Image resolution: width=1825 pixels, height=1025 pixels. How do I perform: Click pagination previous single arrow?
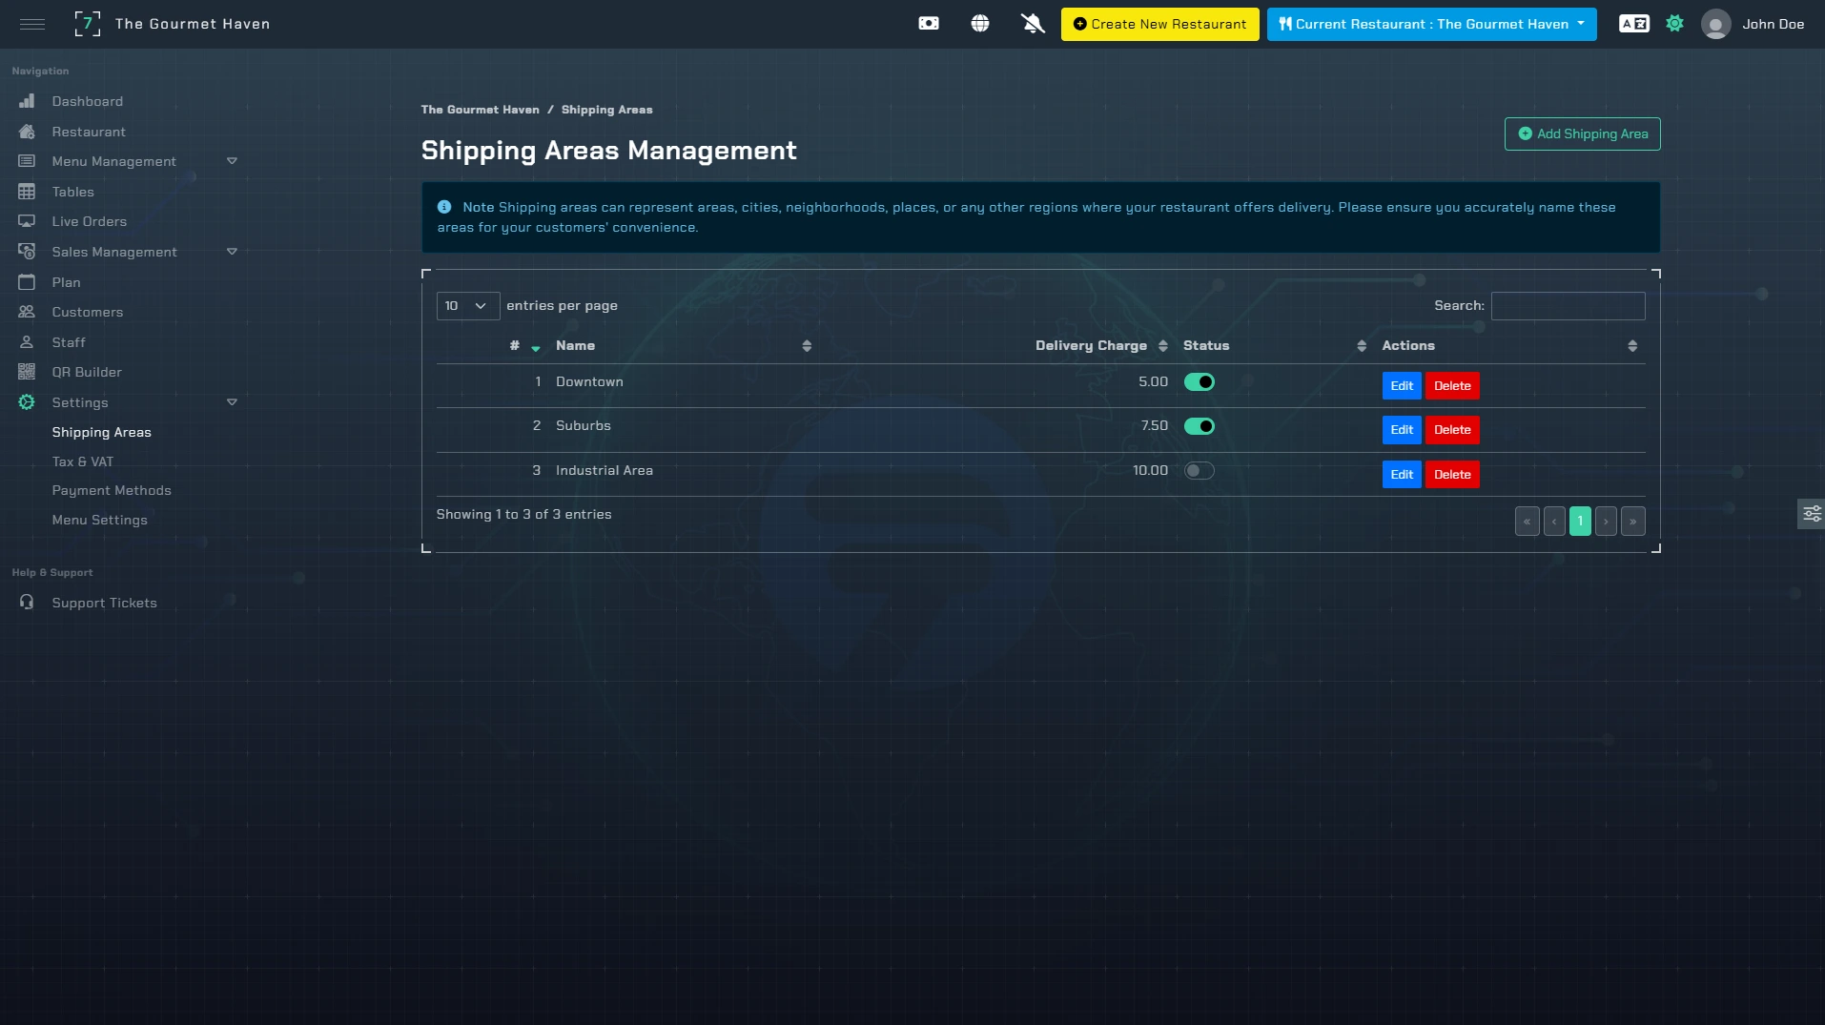1554,522
